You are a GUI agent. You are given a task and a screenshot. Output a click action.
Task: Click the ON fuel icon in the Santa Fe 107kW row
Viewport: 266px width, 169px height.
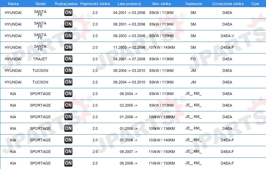coord(68,47)
